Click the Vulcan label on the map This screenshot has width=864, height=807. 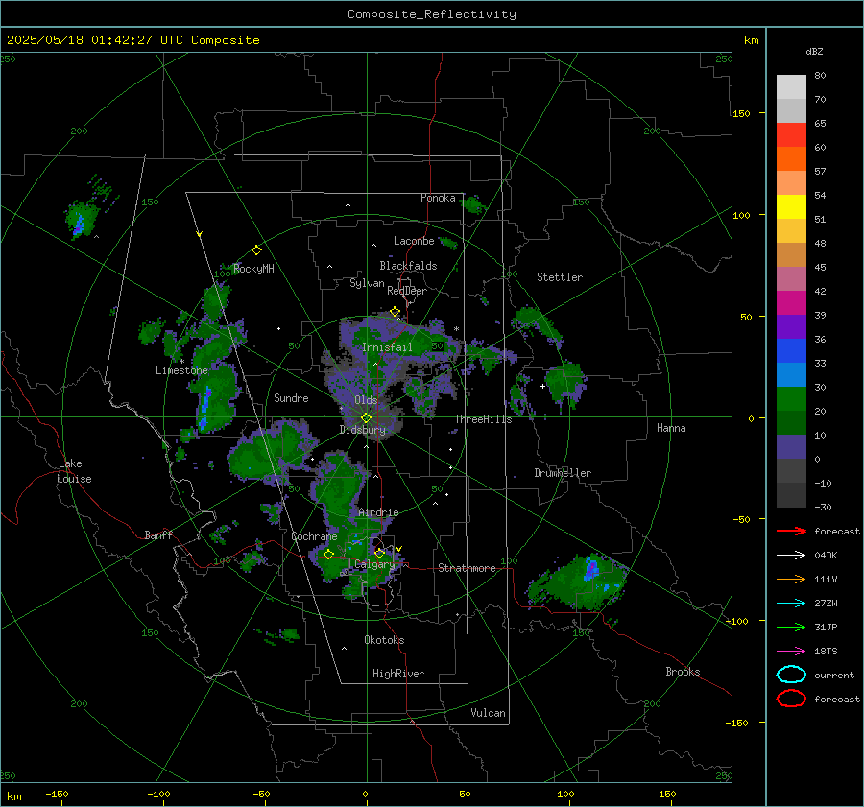tap(488, 713)
